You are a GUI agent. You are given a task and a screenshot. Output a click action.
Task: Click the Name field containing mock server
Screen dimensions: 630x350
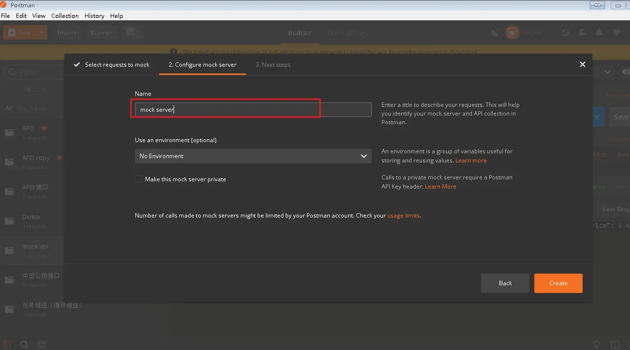coord(253,110)
